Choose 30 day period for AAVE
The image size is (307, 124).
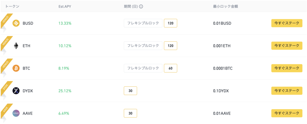130,113
